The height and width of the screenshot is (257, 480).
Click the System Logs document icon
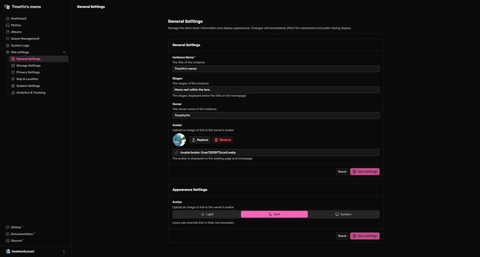8,46
